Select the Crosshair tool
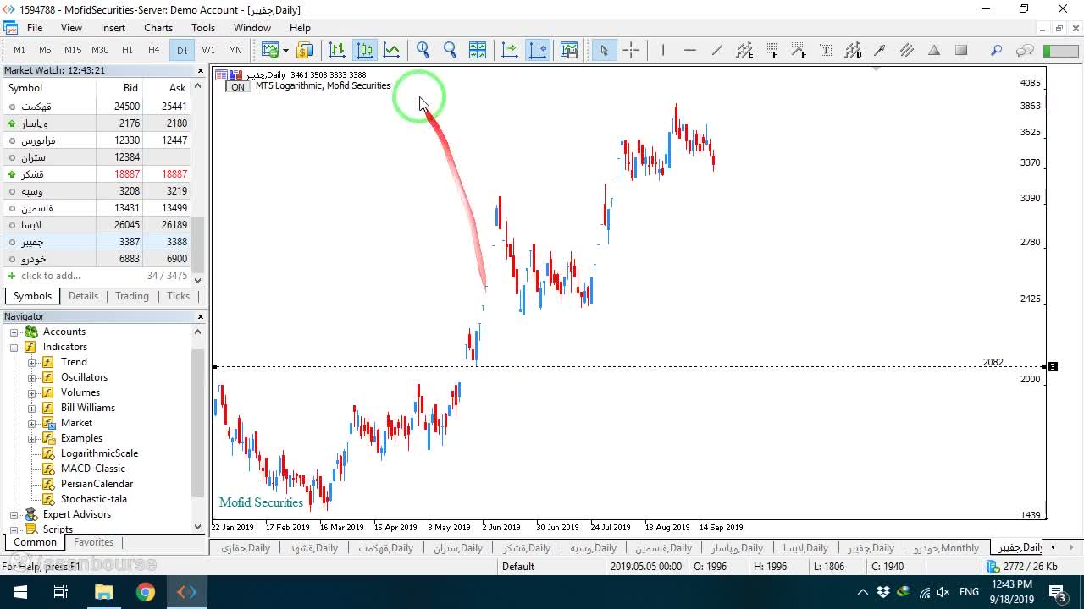This screenshot has height=609, width=1084. click(x=631, y=50)
